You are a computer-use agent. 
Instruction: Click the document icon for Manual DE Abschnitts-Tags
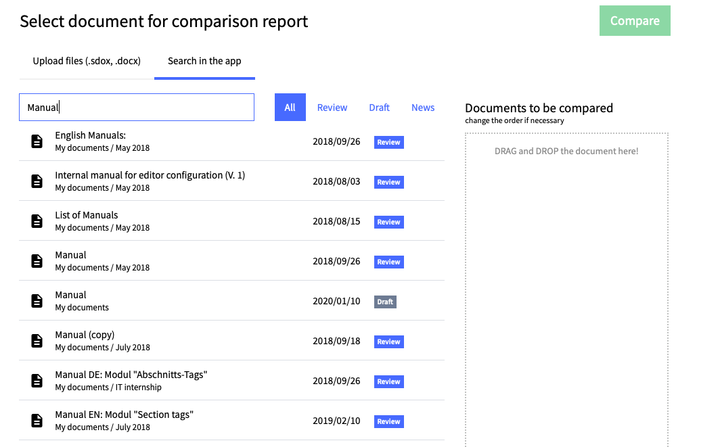click(37, 381)
